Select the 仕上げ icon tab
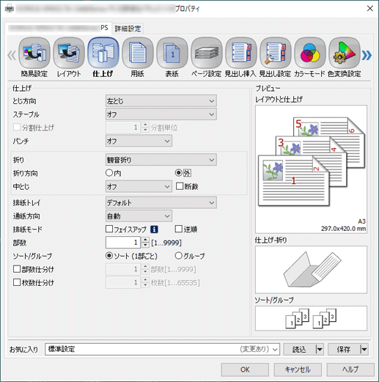 [x=103, y=57]
